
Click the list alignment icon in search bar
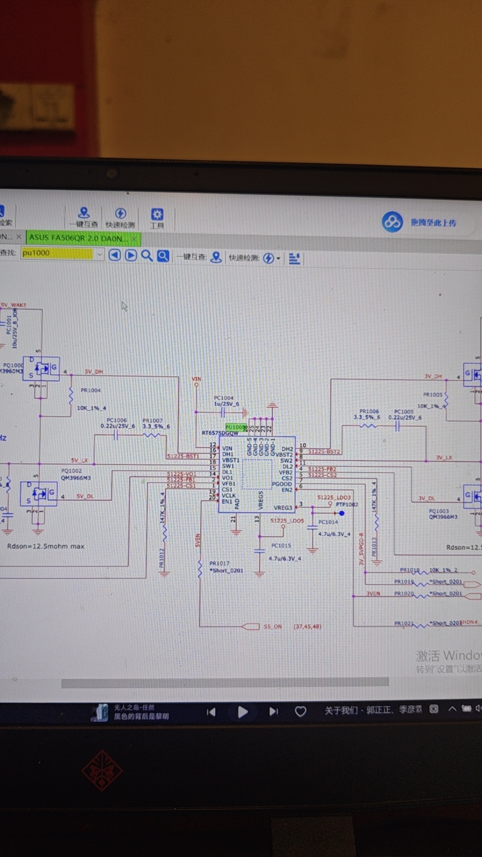tap(294, 258)
